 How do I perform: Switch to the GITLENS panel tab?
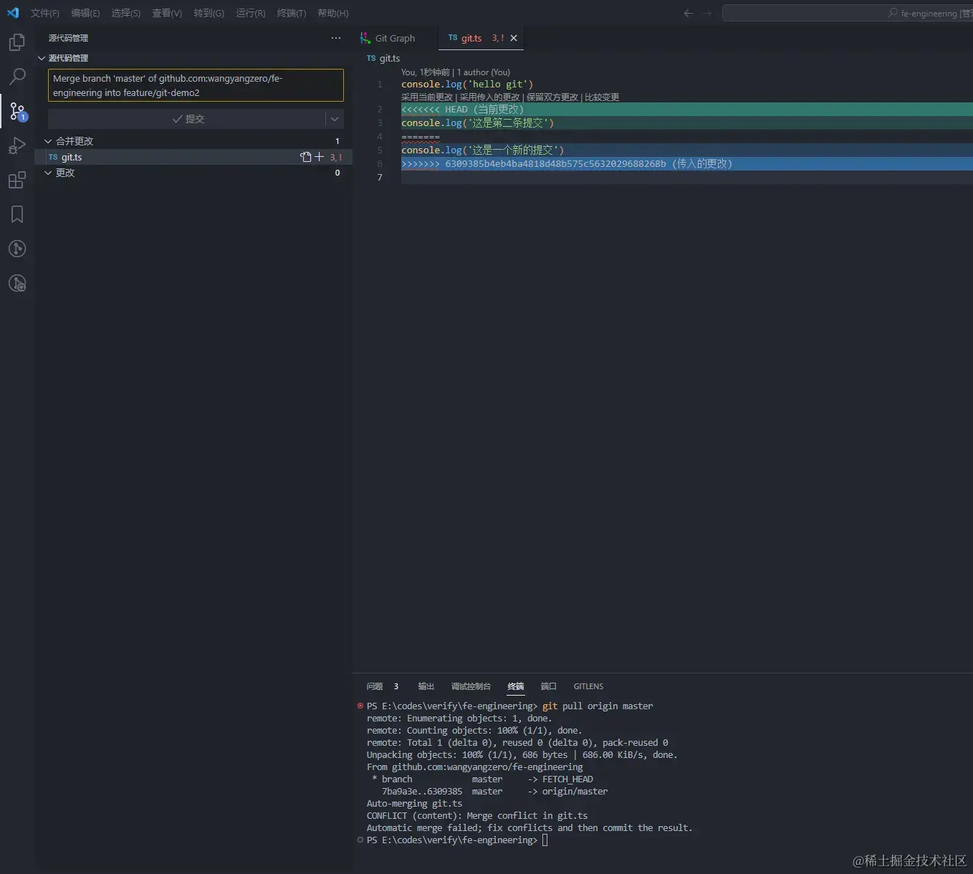(x=588, y=686)
